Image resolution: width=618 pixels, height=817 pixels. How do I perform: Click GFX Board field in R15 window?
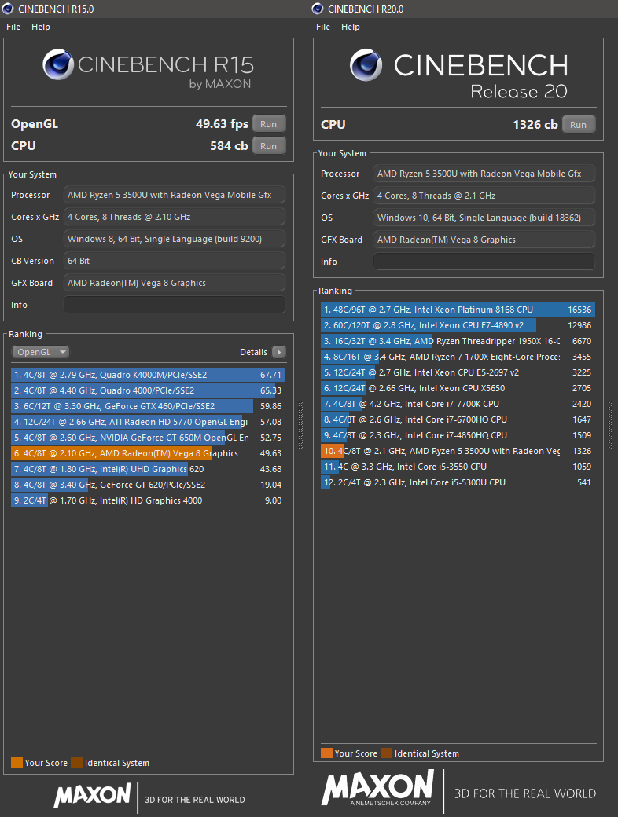pos(175,283)
